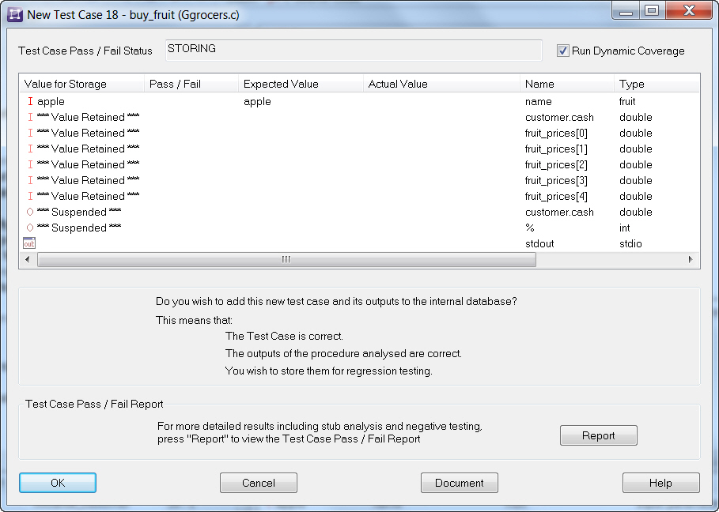This screenshot has height=512, width=719.
Task: Click the Help button
Action: pos(660,483)
